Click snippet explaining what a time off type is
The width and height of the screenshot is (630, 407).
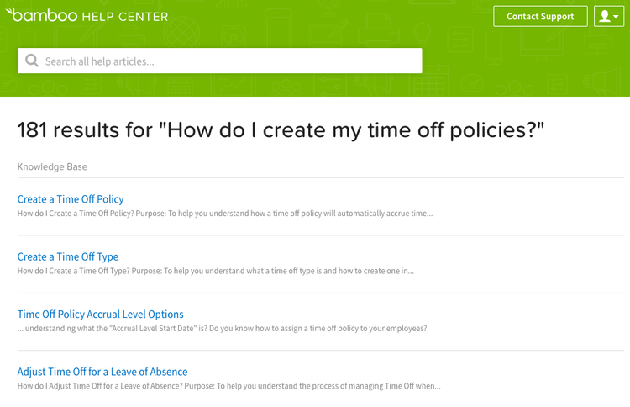pyautogui.click(x=215, y=271)
